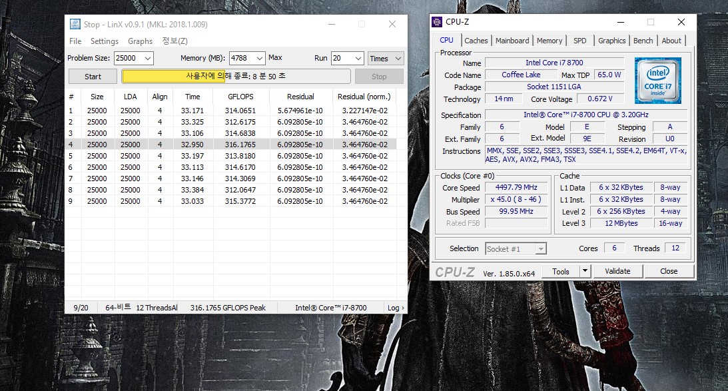This screenshot has width=728, height=391.
Task: Select result row with 314.0651 GFLOPS
Action: (230, 111)
